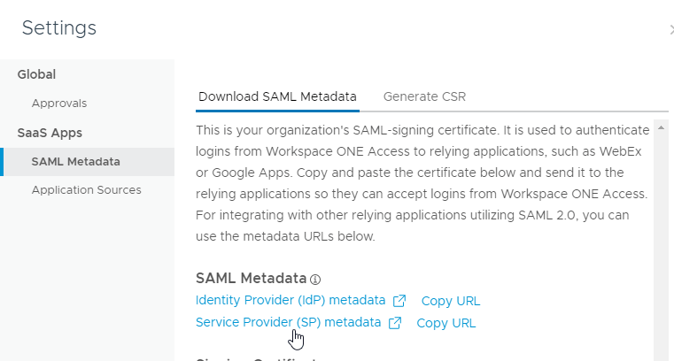Select SAML Metadata in the sidebar
674x361 pixels.
(x=75, y=161)
